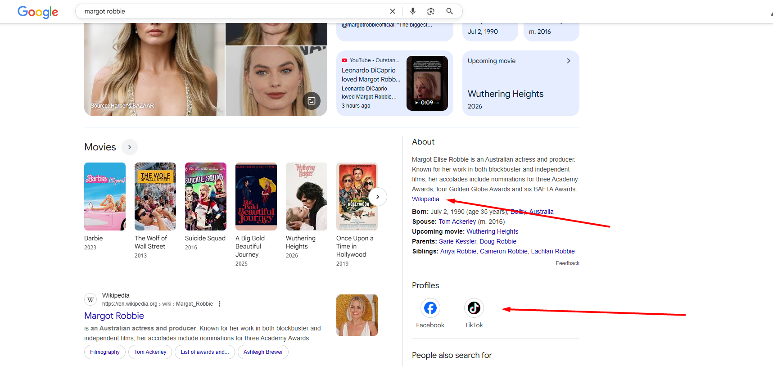Screen dimensions: 773x366
Task: Expand the Upcoming movie card
Action: pos(568,61)
